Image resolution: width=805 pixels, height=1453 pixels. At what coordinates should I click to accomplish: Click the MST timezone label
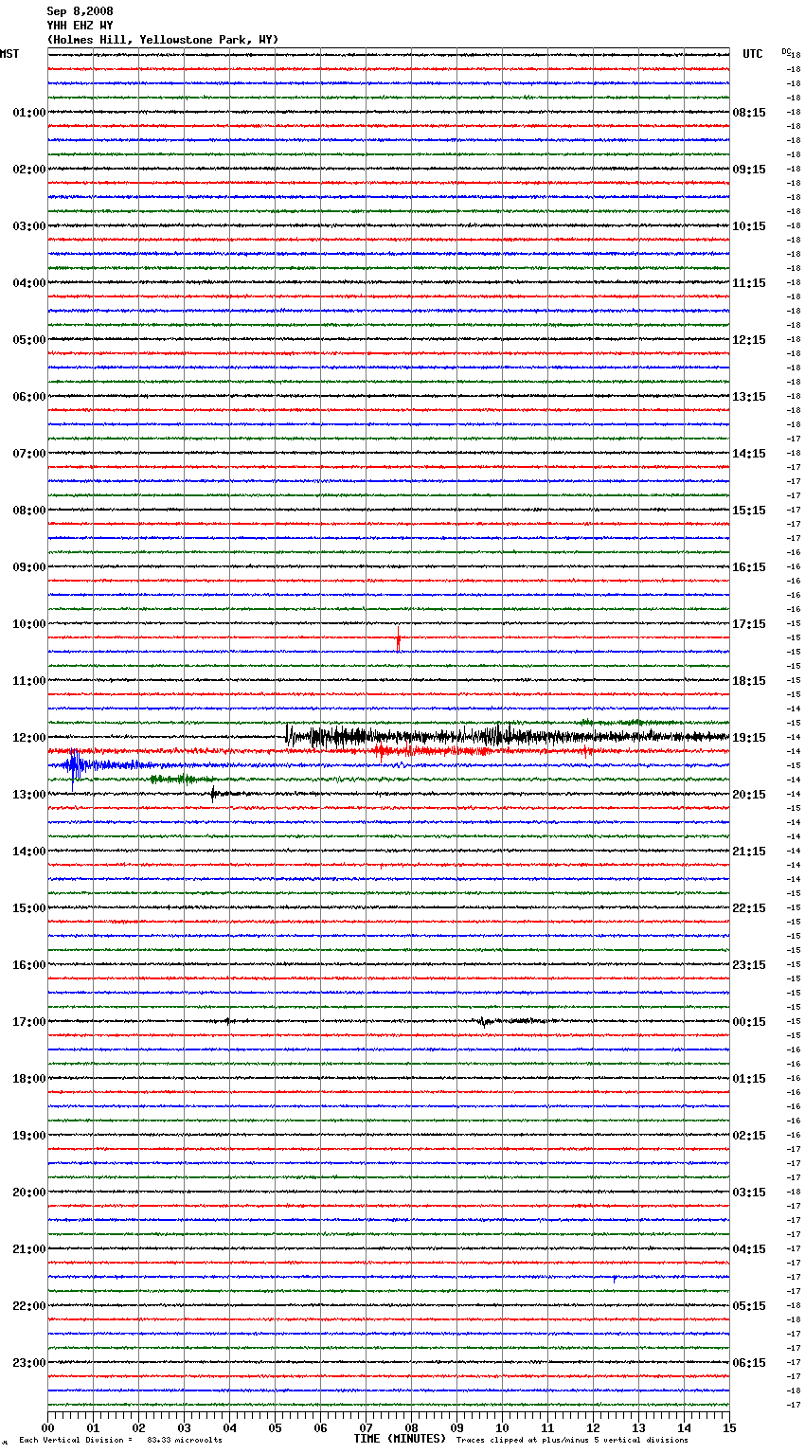(9, 54)
